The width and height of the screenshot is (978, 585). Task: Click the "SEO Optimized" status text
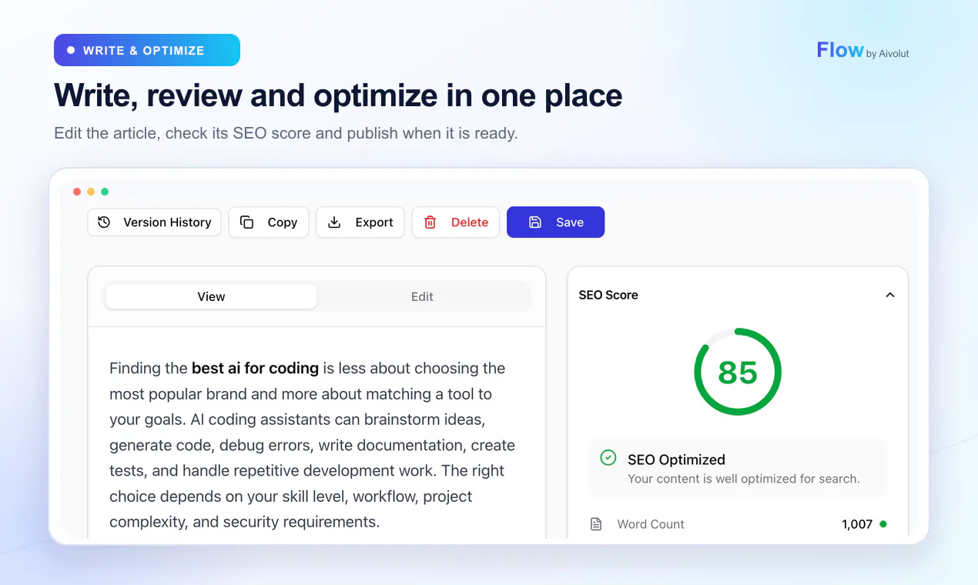coord(676,460)
